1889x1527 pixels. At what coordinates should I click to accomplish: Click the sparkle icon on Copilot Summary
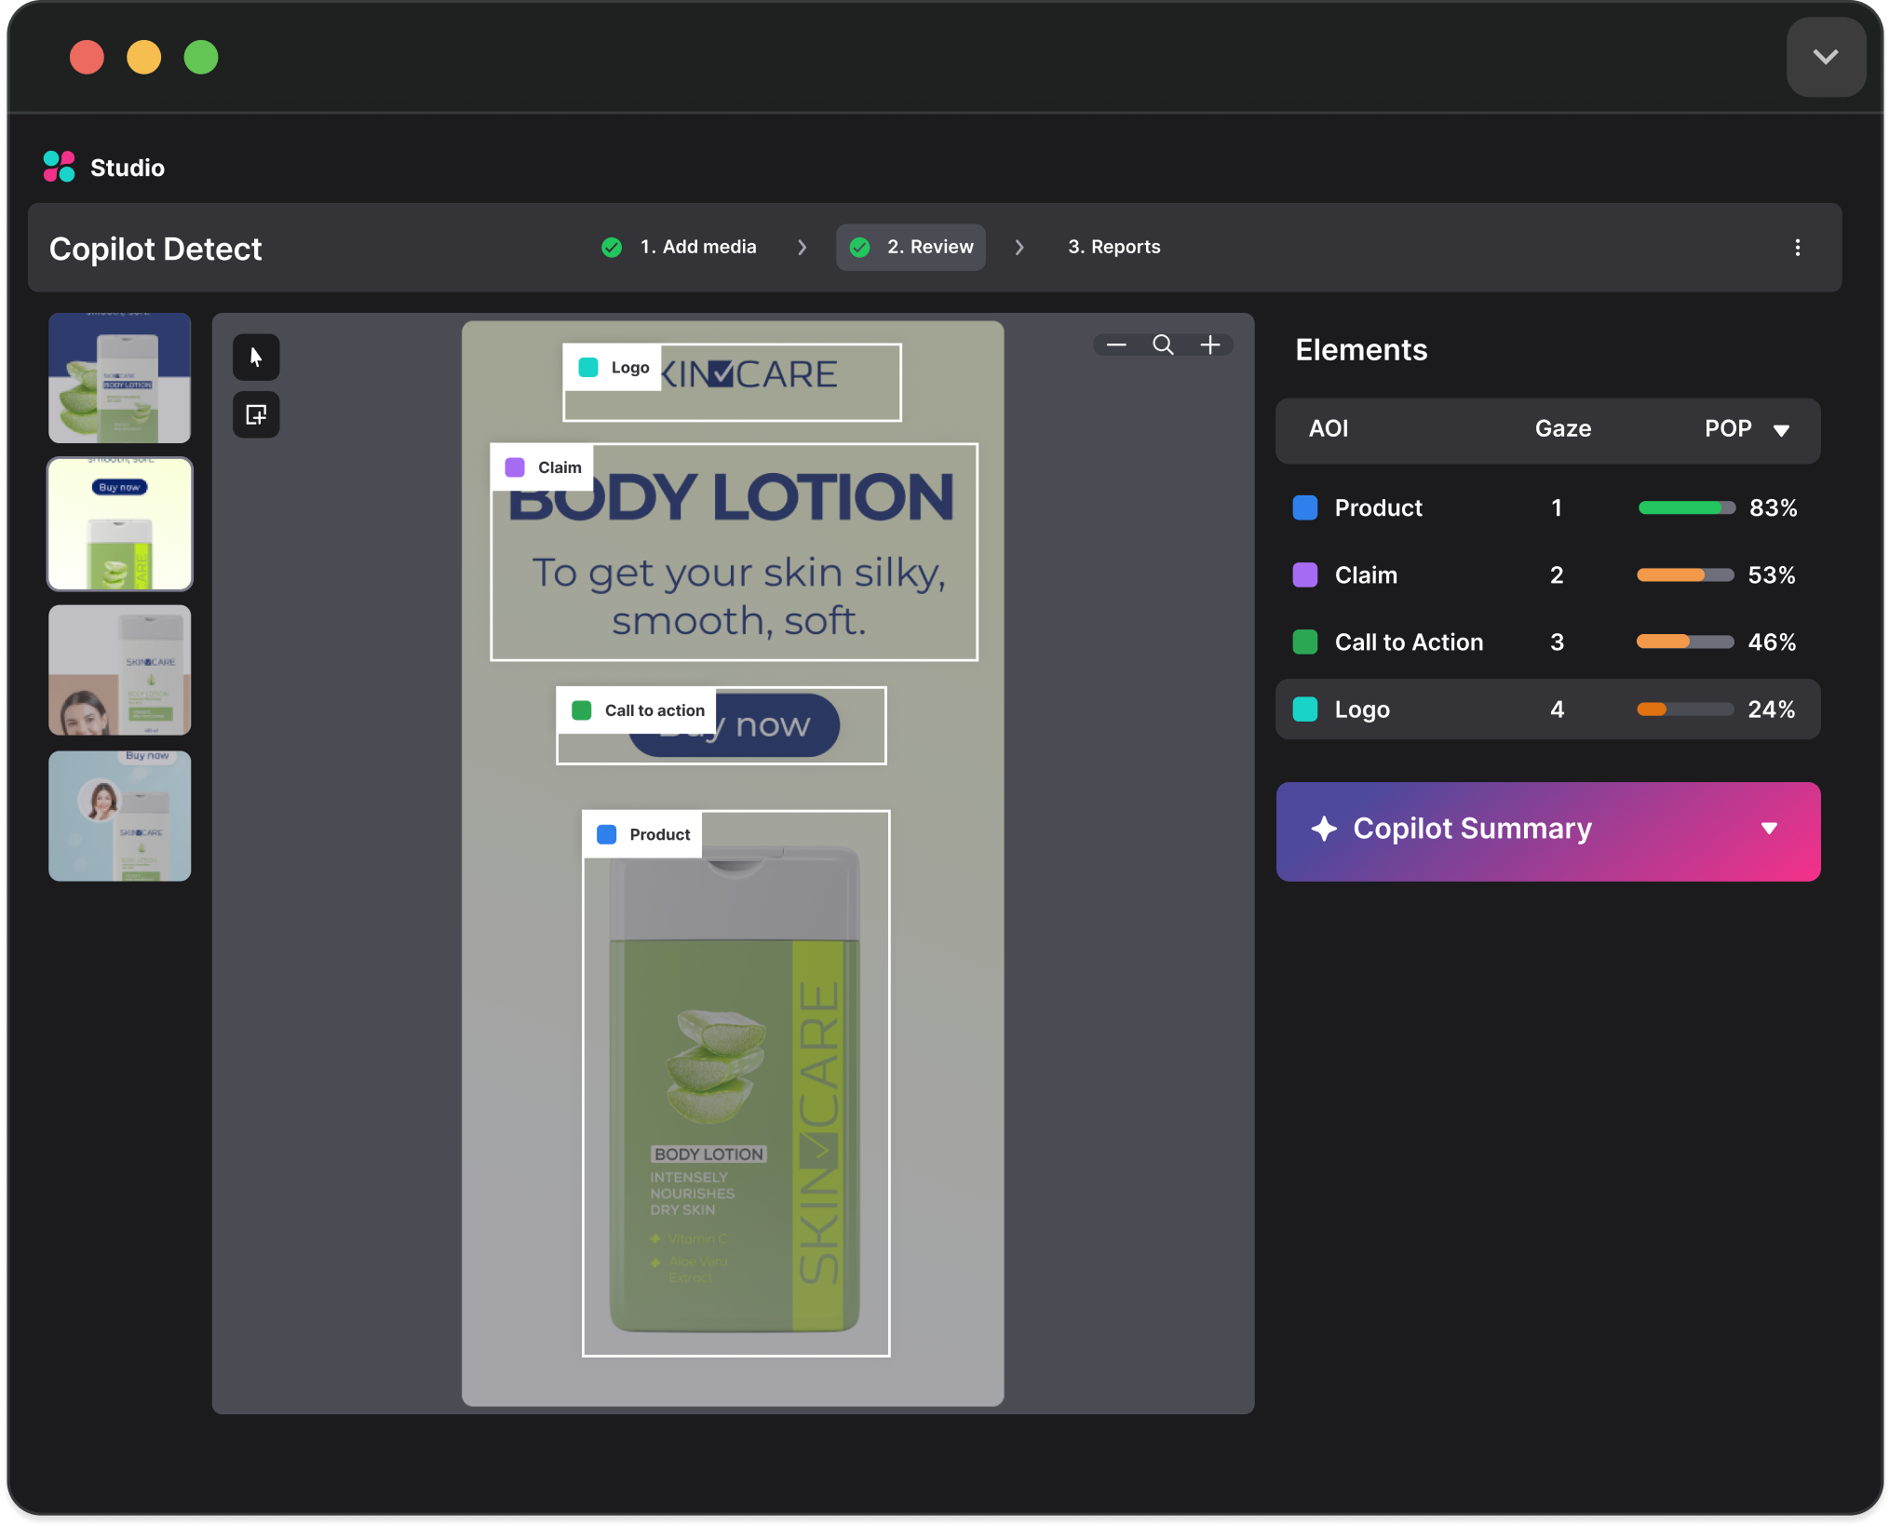[x=1326, y=829]
